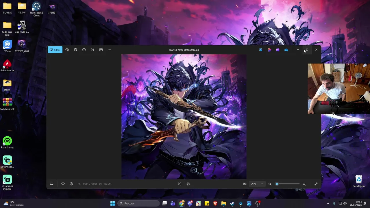Select the twitchtest-2.0 archive icon

(7, 104)
